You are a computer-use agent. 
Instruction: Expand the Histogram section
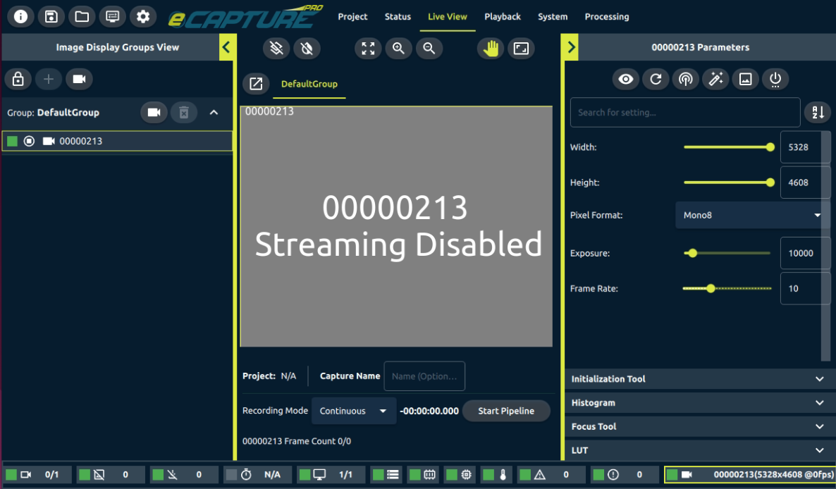point(699,403)
